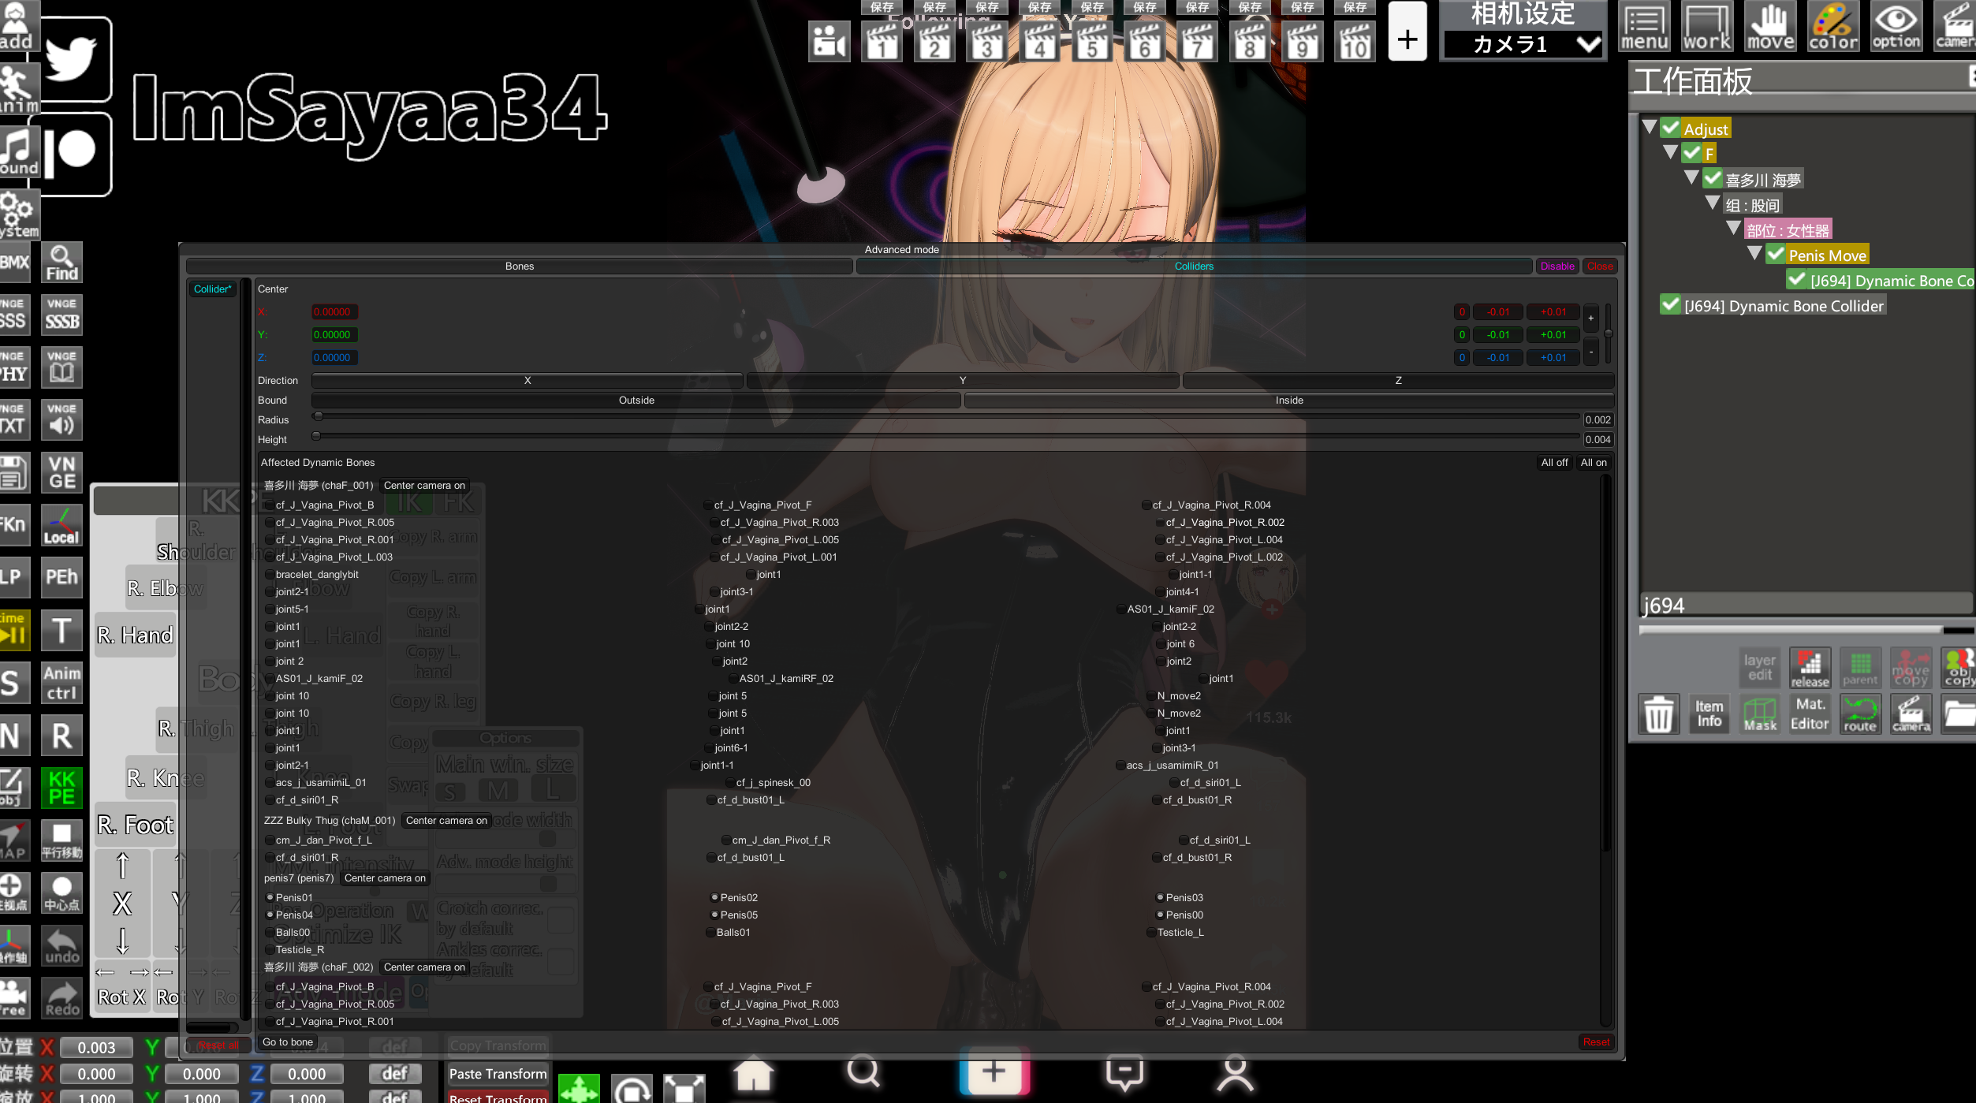1976x1103 pixels.
Task: Toggle the Adjust folder checkbox
Action: click(x=1670, y=128)
